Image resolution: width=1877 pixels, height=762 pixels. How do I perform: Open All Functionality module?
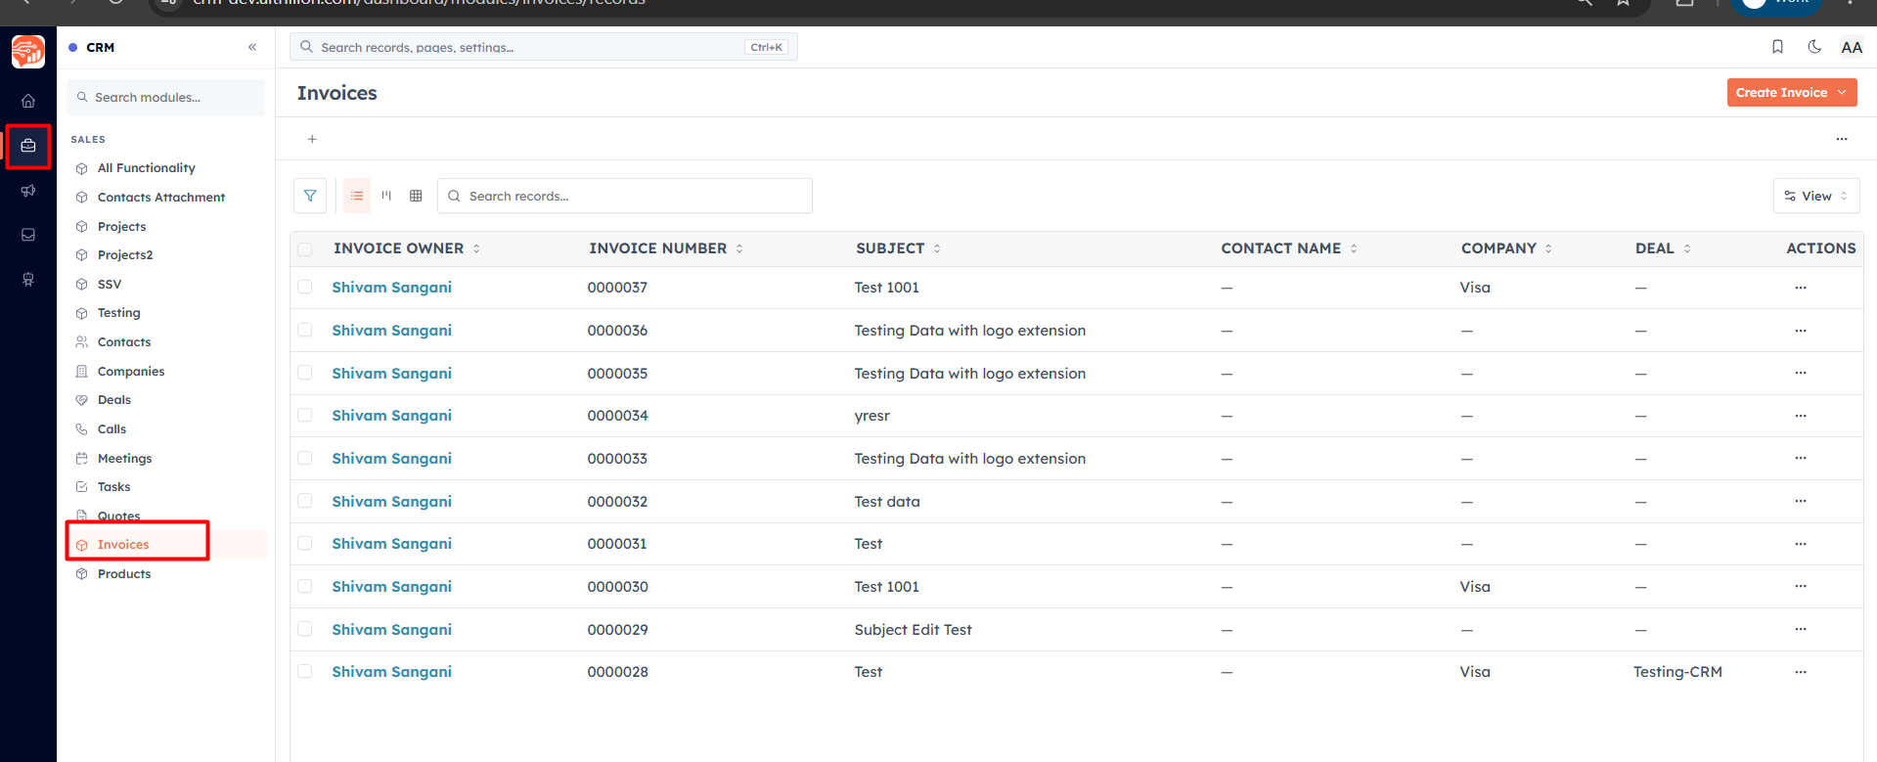click(x=147, y=168)
